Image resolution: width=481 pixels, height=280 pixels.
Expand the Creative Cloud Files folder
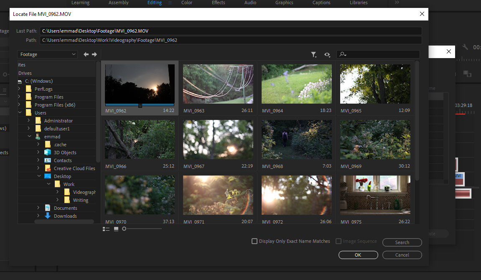coord(38,168)
